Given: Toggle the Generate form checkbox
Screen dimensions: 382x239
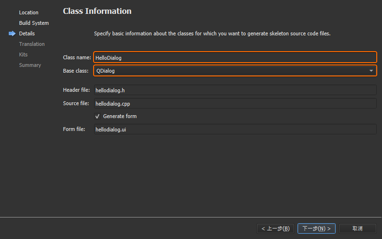Looking at the screenshot, I should pos(97,116).
